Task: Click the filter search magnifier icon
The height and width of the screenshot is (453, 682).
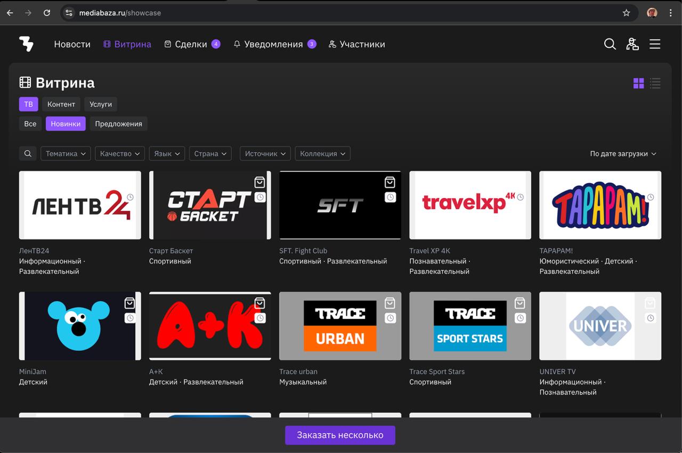Action: coord(28,154)
